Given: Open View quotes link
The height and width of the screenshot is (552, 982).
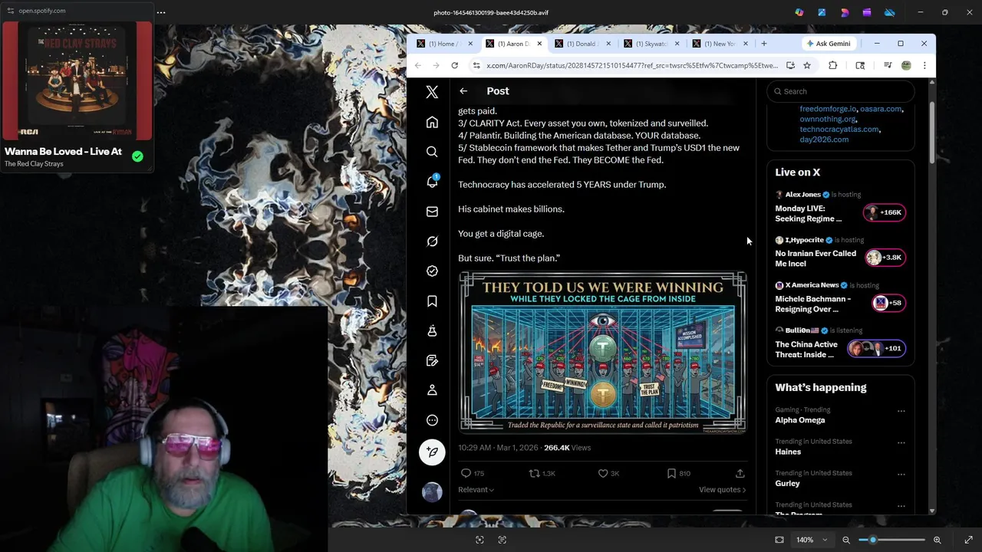Looking at the screenshot, I should click(722, 490).
